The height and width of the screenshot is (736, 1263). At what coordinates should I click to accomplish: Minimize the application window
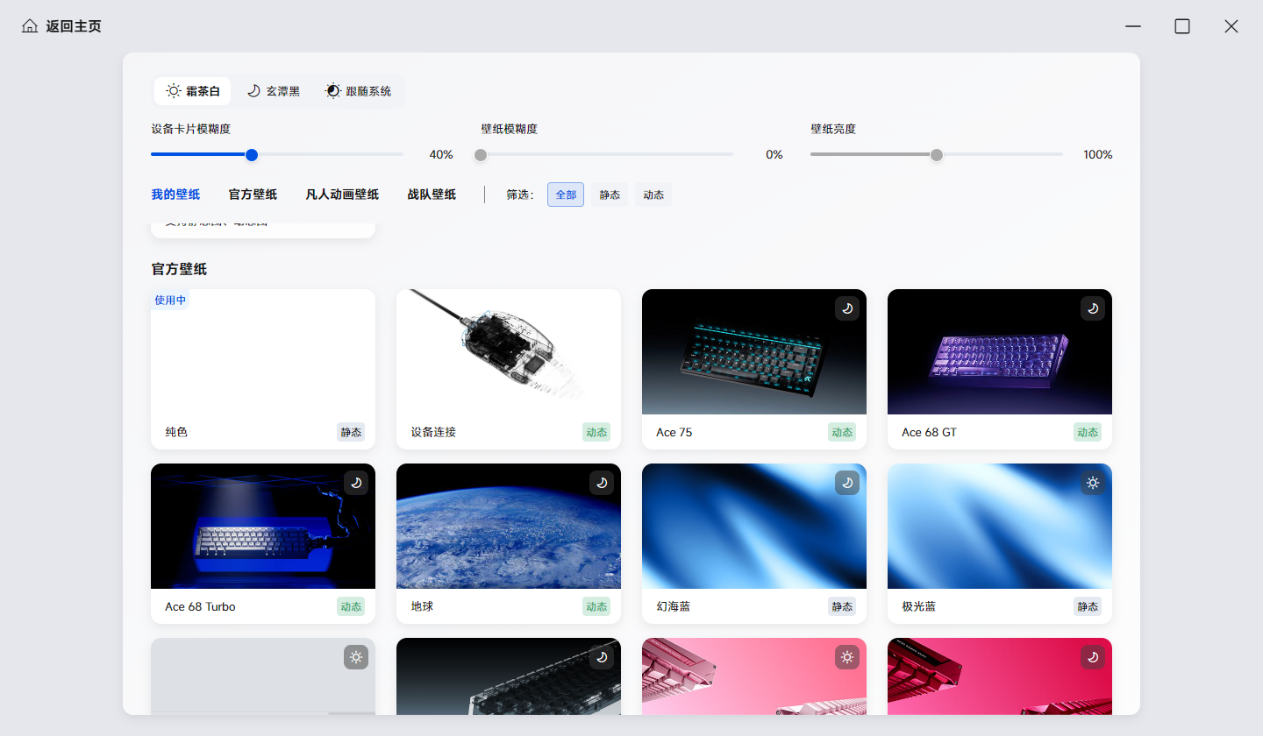1133,26
